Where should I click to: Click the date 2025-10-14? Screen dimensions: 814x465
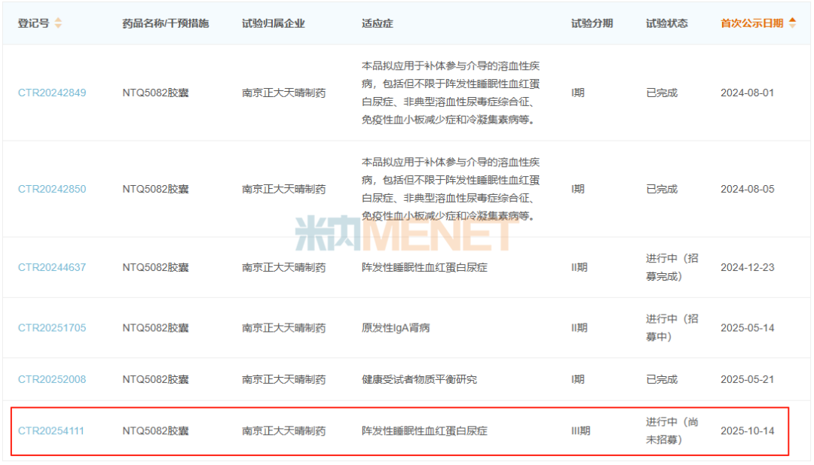[x=748, y=431]
